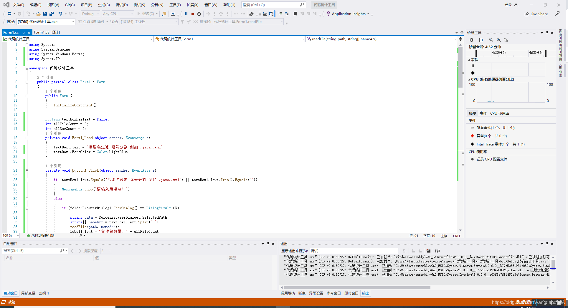The width and height of the screenshot is (568, 308).
Task: Click the CPU usage graph in diagnostics
Action: click(511, 92)
